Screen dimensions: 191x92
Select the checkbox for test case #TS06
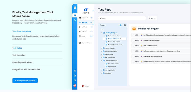point(134,51)
